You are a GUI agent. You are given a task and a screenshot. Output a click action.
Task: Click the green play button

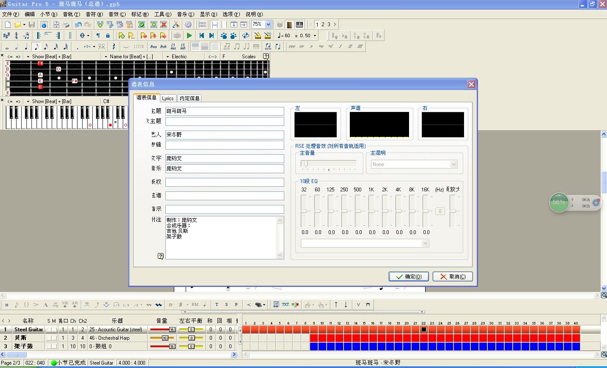coord(190,35)
